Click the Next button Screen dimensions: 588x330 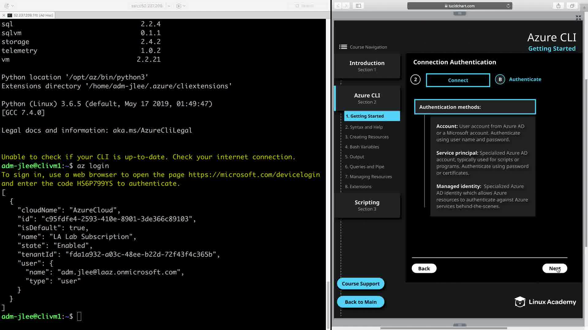tap(554, 268)
